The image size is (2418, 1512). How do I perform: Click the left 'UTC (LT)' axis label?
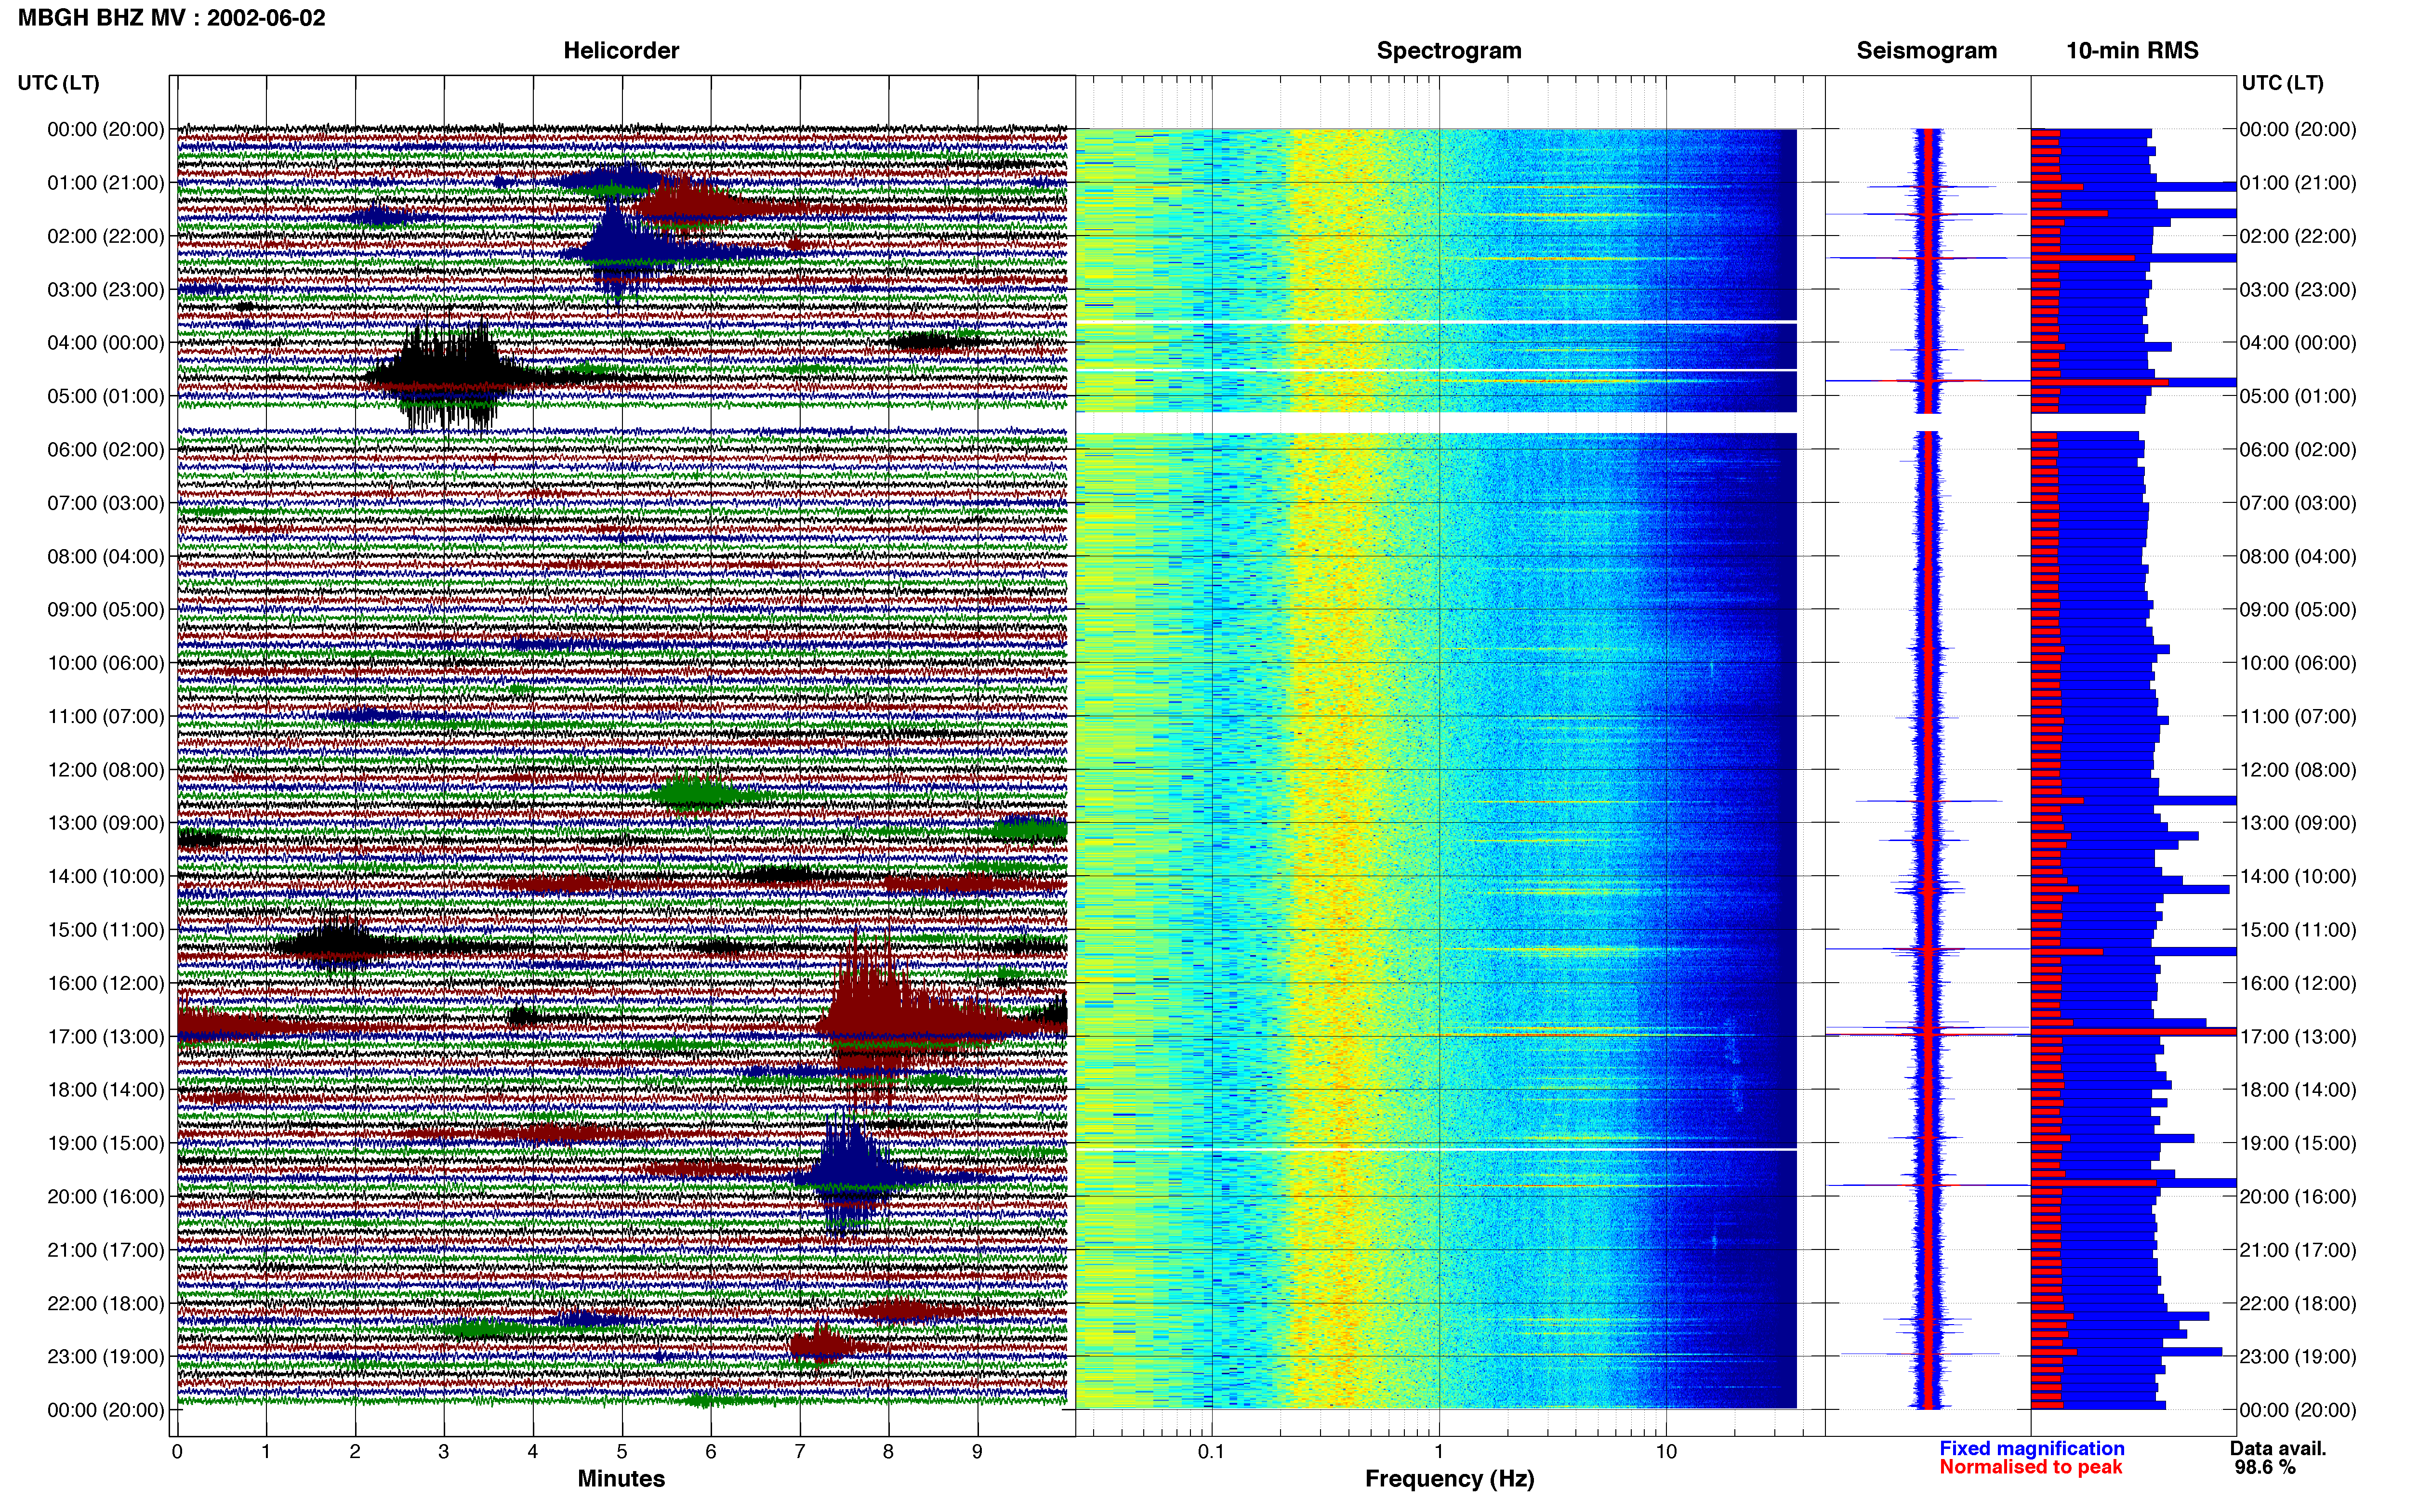[x=58, y=82]
